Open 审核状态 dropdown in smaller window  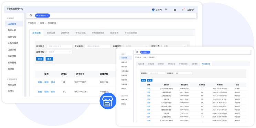pos(183,73)
